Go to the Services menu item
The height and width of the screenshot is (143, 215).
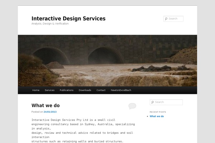tap(49, 90)
